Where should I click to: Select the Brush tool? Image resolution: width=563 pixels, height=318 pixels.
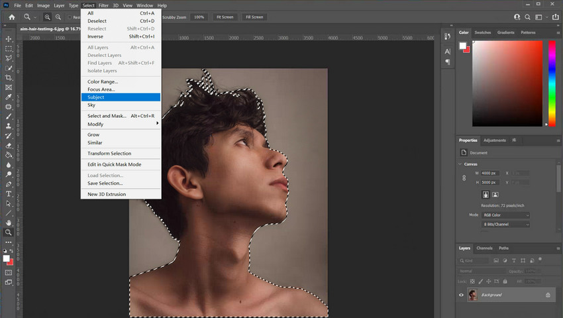(x=9, y=117)
